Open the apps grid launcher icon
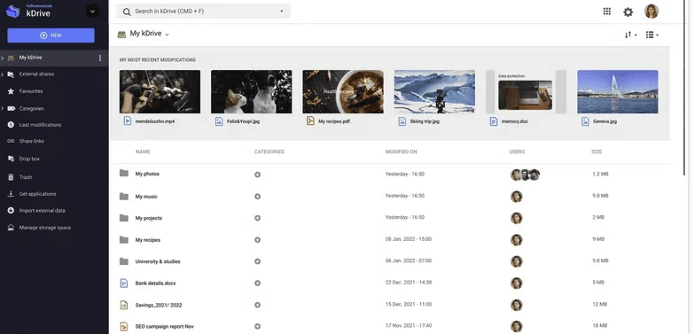The height and width of the screenshot is (334, 694). click(607, 12)
